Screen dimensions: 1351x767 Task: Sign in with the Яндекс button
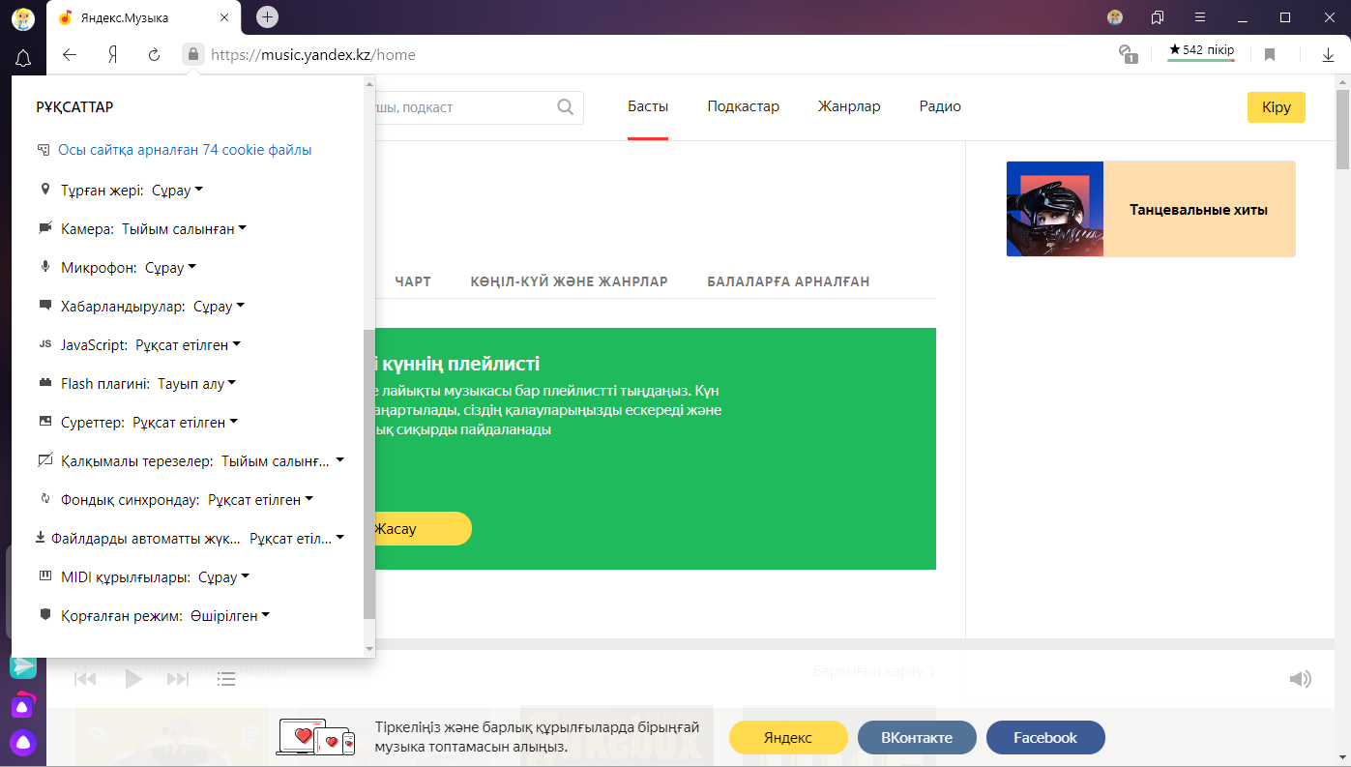coord(788,737)
